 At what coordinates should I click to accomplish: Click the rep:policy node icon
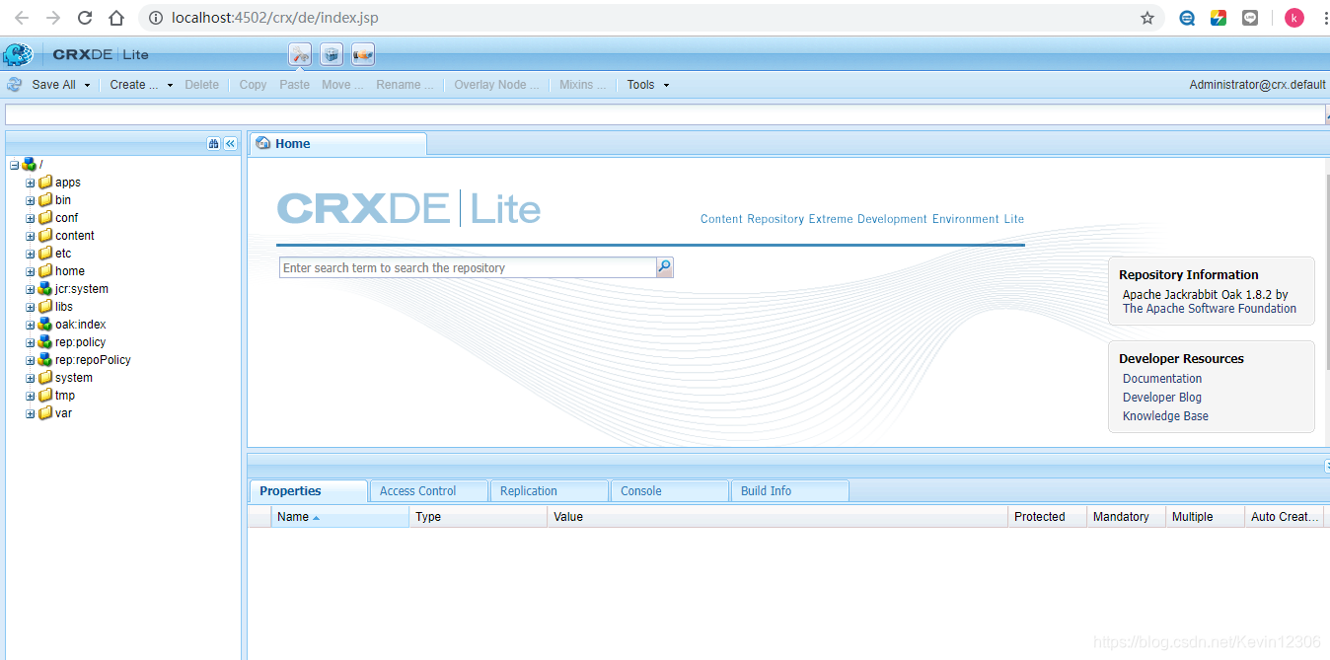click(44, 342)
